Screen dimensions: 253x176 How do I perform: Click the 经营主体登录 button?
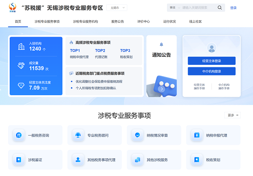click(x=212, y=61)
